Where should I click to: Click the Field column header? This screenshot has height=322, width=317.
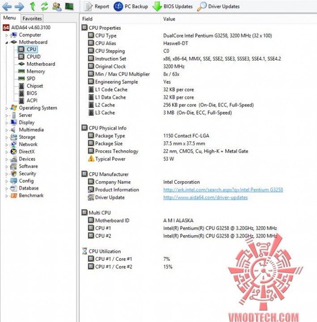point(87,19)
